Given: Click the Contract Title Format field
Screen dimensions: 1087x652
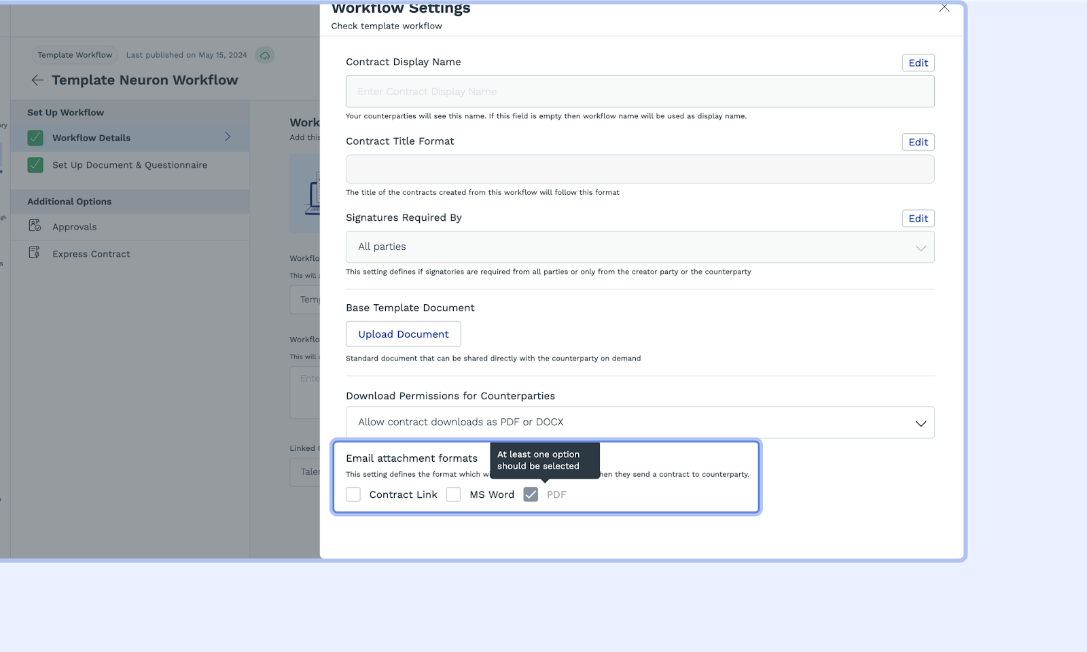Looking at the screenshot, I should pyautogui.click(x=640, y=169).
